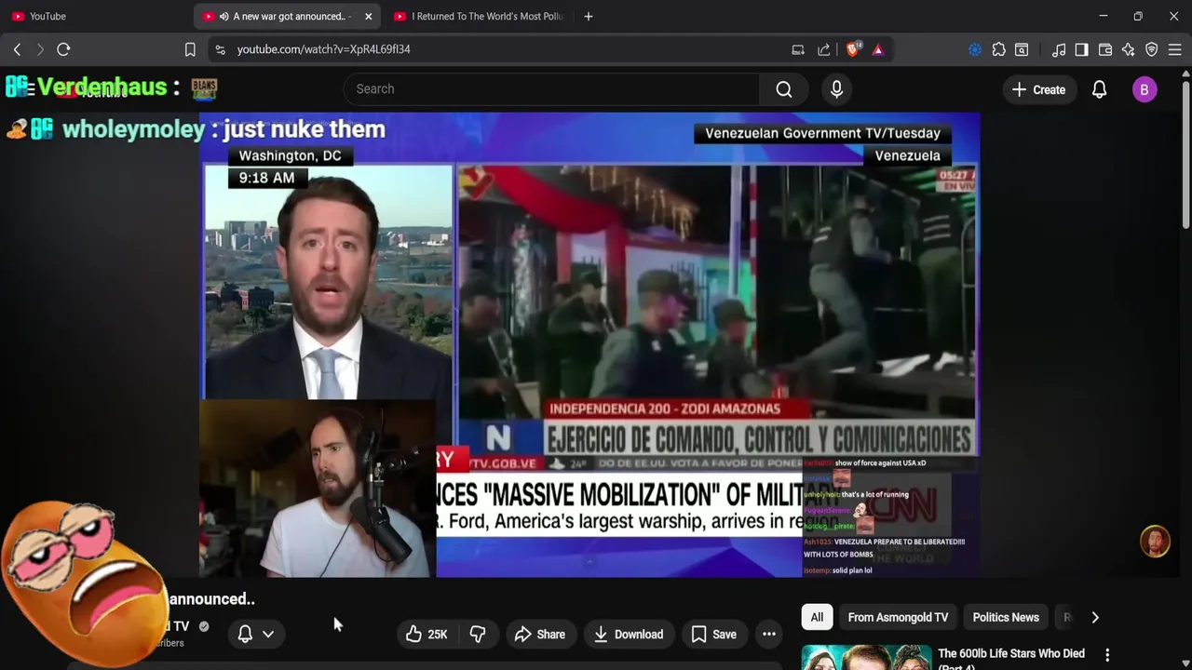Open a new browser tab
The height and width of the screenshot is (670, 1192).
coord(588,16)
